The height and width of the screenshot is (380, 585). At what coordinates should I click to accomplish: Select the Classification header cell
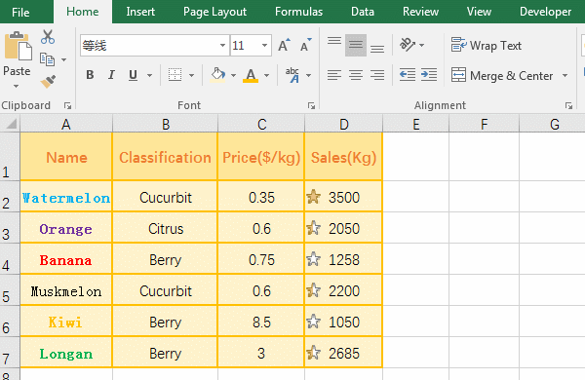[165, 157]
